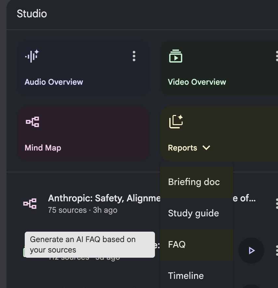Play the audio overview in the list
Screen dimensions: 278x288
point(251,250)
